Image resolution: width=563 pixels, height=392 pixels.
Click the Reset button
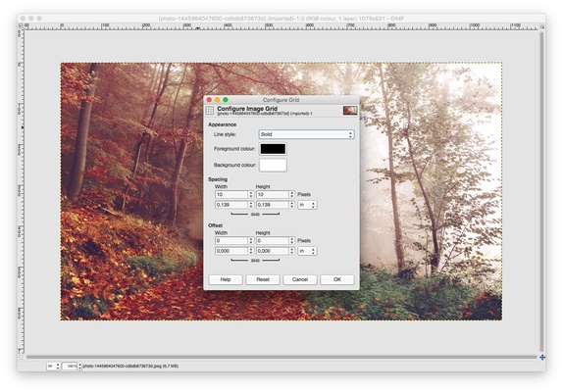point(263,279)
